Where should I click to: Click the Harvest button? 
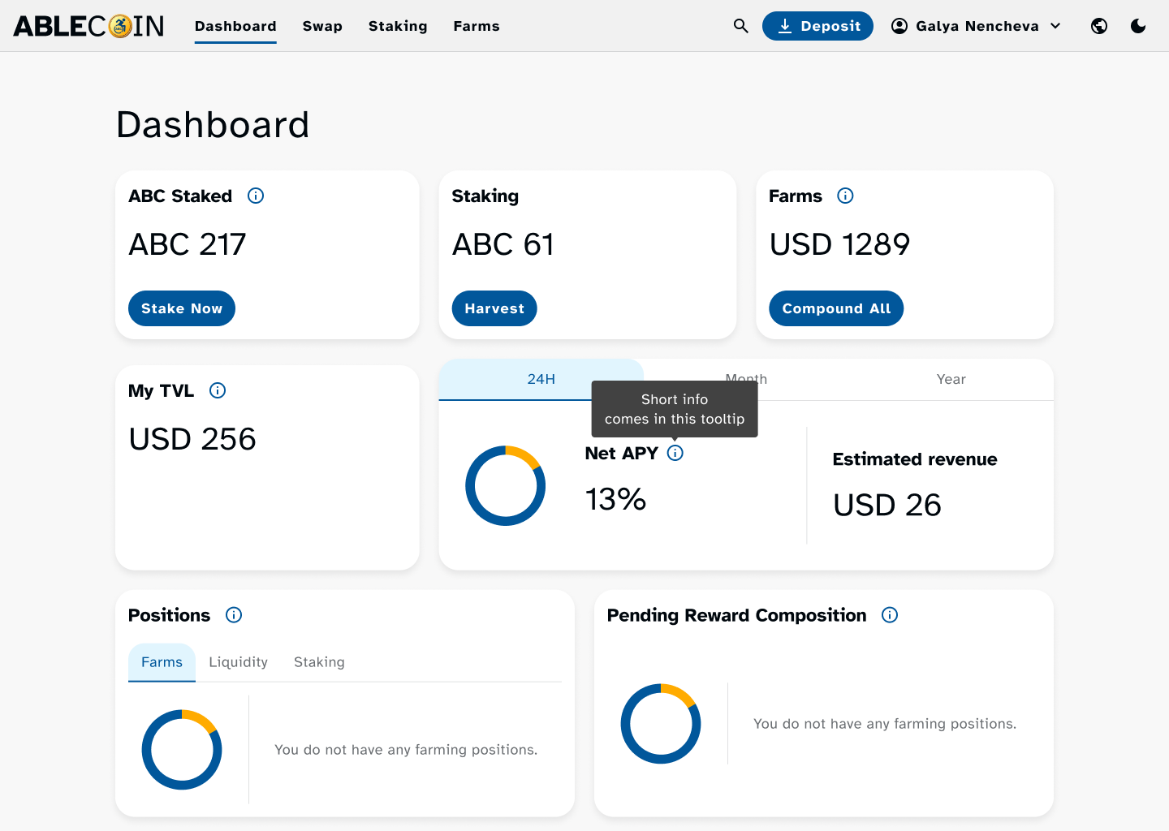(494, 308)
